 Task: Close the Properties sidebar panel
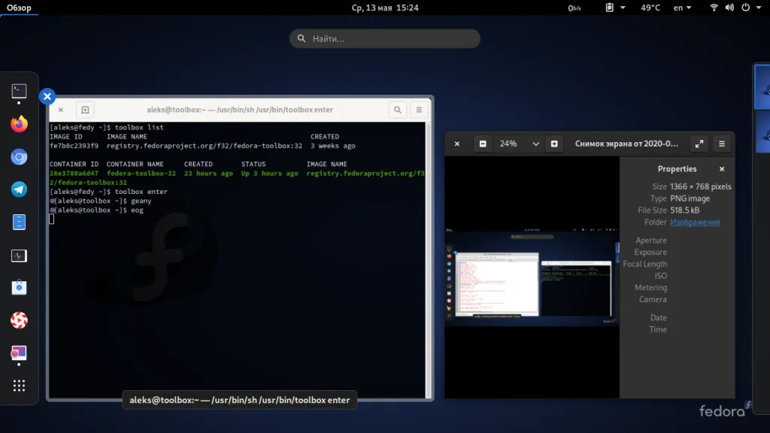[x=722, y=169]
